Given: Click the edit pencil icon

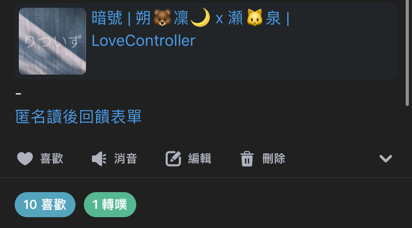Looking at the screenshot, I should click(x=173, y=159).
